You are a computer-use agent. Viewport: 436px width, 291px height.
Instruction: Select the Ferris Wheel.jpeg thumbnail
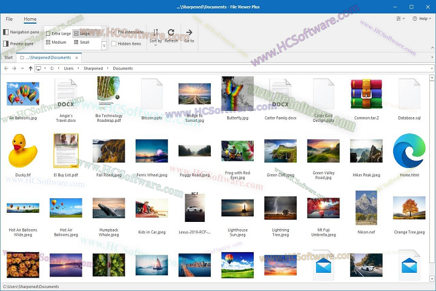point(152,150)
